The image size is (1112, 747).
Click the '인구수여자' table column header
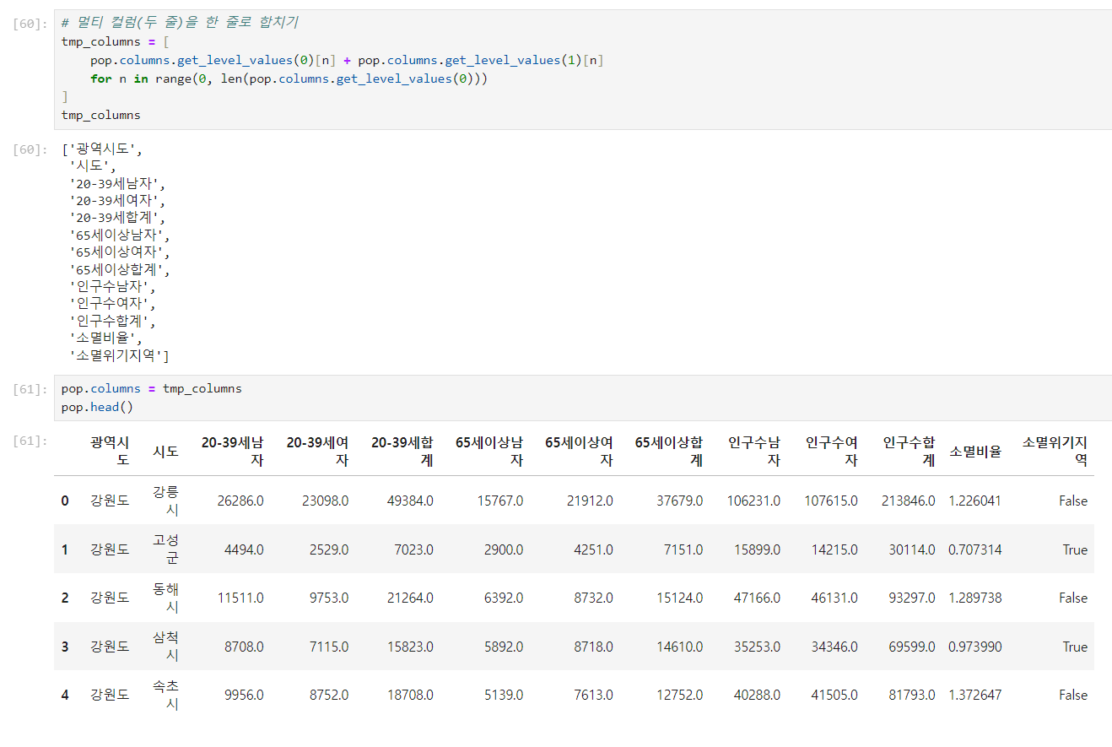pyautogui.click(x=832, y=452)
